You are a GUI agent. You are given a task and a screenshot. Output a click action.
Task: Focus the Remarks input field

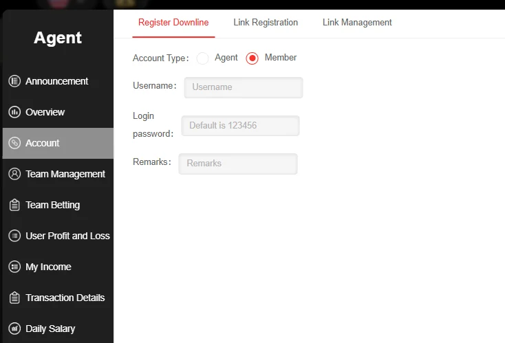238,164
